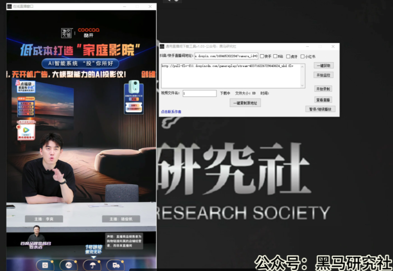Click the projector feature list card

coord(26,106)
